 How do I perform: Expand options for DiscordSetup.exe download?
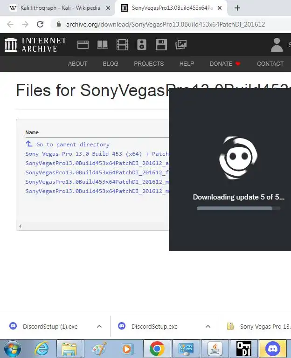pos(208,326)
